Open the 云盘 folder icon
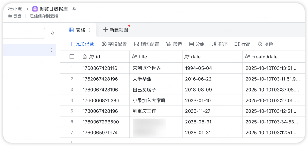 pyautogui.click(x=10, y=16)
